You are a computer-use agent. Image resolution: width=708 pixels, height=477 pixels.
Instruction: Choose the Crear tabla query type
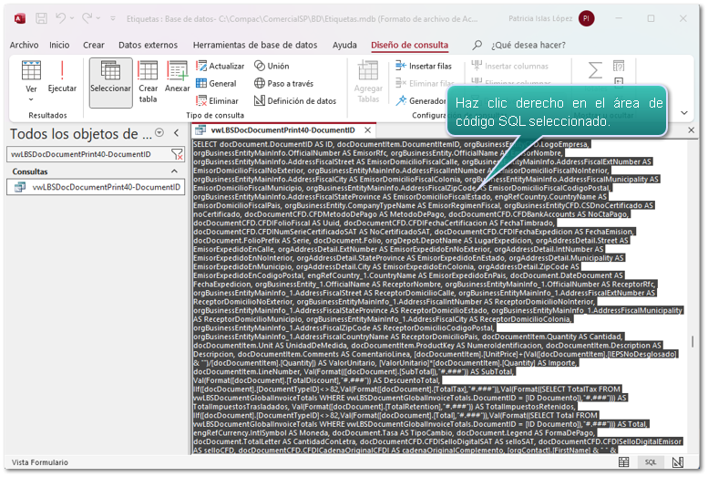(x=149, y=82)
